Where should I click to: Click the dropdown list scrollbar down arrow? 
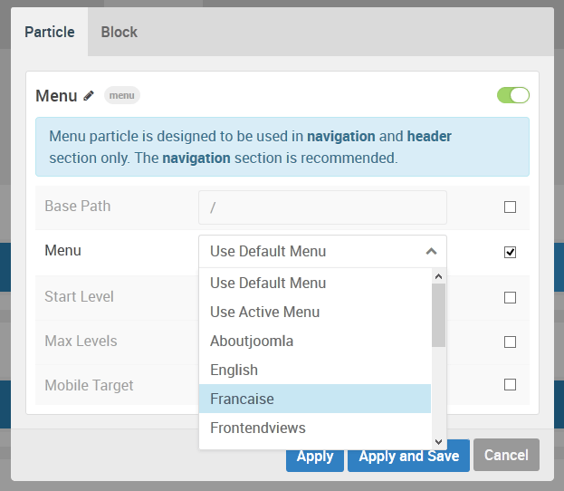tap(439, 440)
